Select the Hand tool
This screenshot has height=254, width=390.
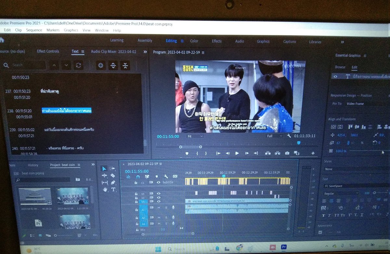pyautogui.click(x=105, y=190)
